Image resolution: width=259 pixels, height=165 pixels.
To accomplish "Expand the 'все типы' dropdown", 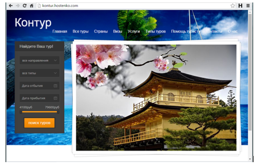I will point(39,73).
